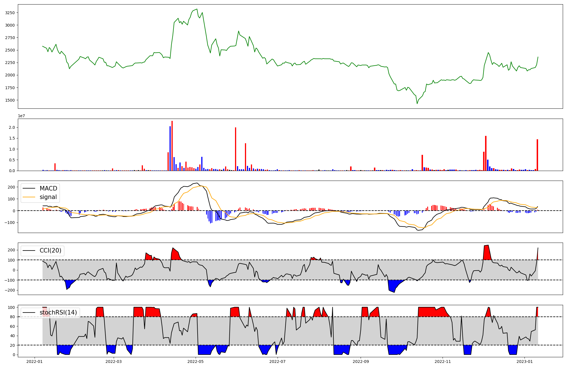Screen dimensions: 567x368
Task: Click the 2022-09 x-axis date label
Action: (x=361, y=361)
